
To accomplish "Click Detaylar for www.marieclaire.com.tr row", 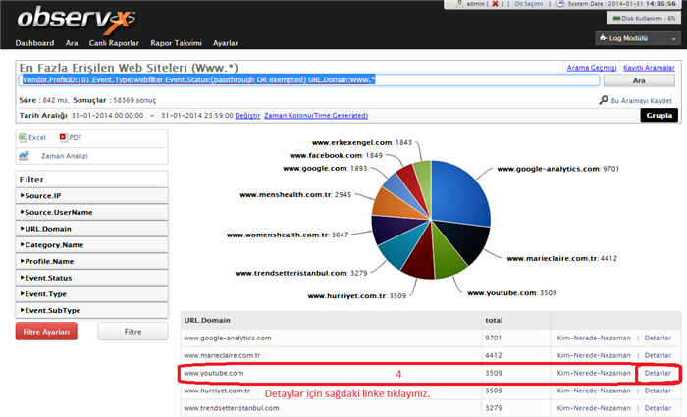I will [x=658, y=355].
